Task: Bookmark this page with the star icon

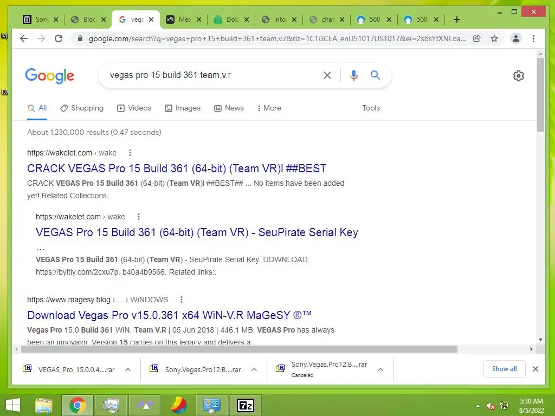Action: coord(494,38)
